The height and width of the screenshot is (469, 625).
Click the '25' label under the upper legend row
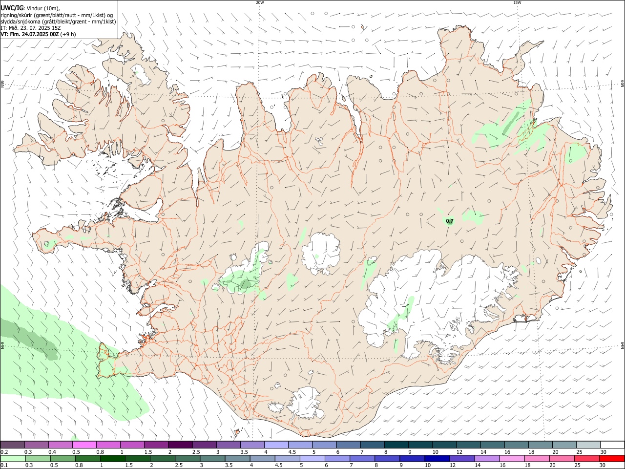579,452
